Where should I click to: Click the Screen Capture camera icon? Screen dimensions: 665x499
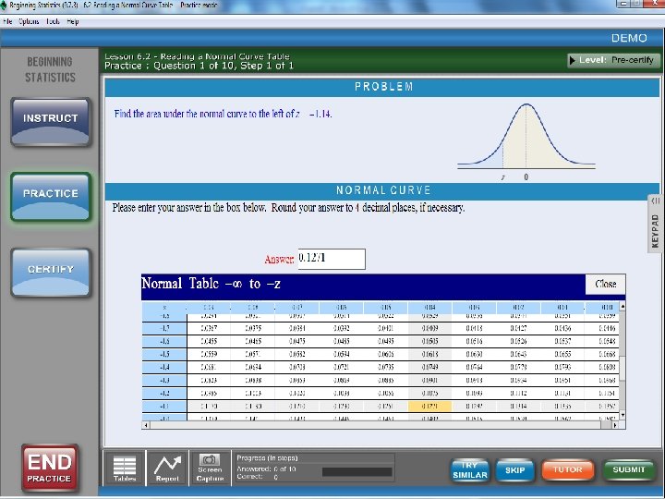(210, 468)
